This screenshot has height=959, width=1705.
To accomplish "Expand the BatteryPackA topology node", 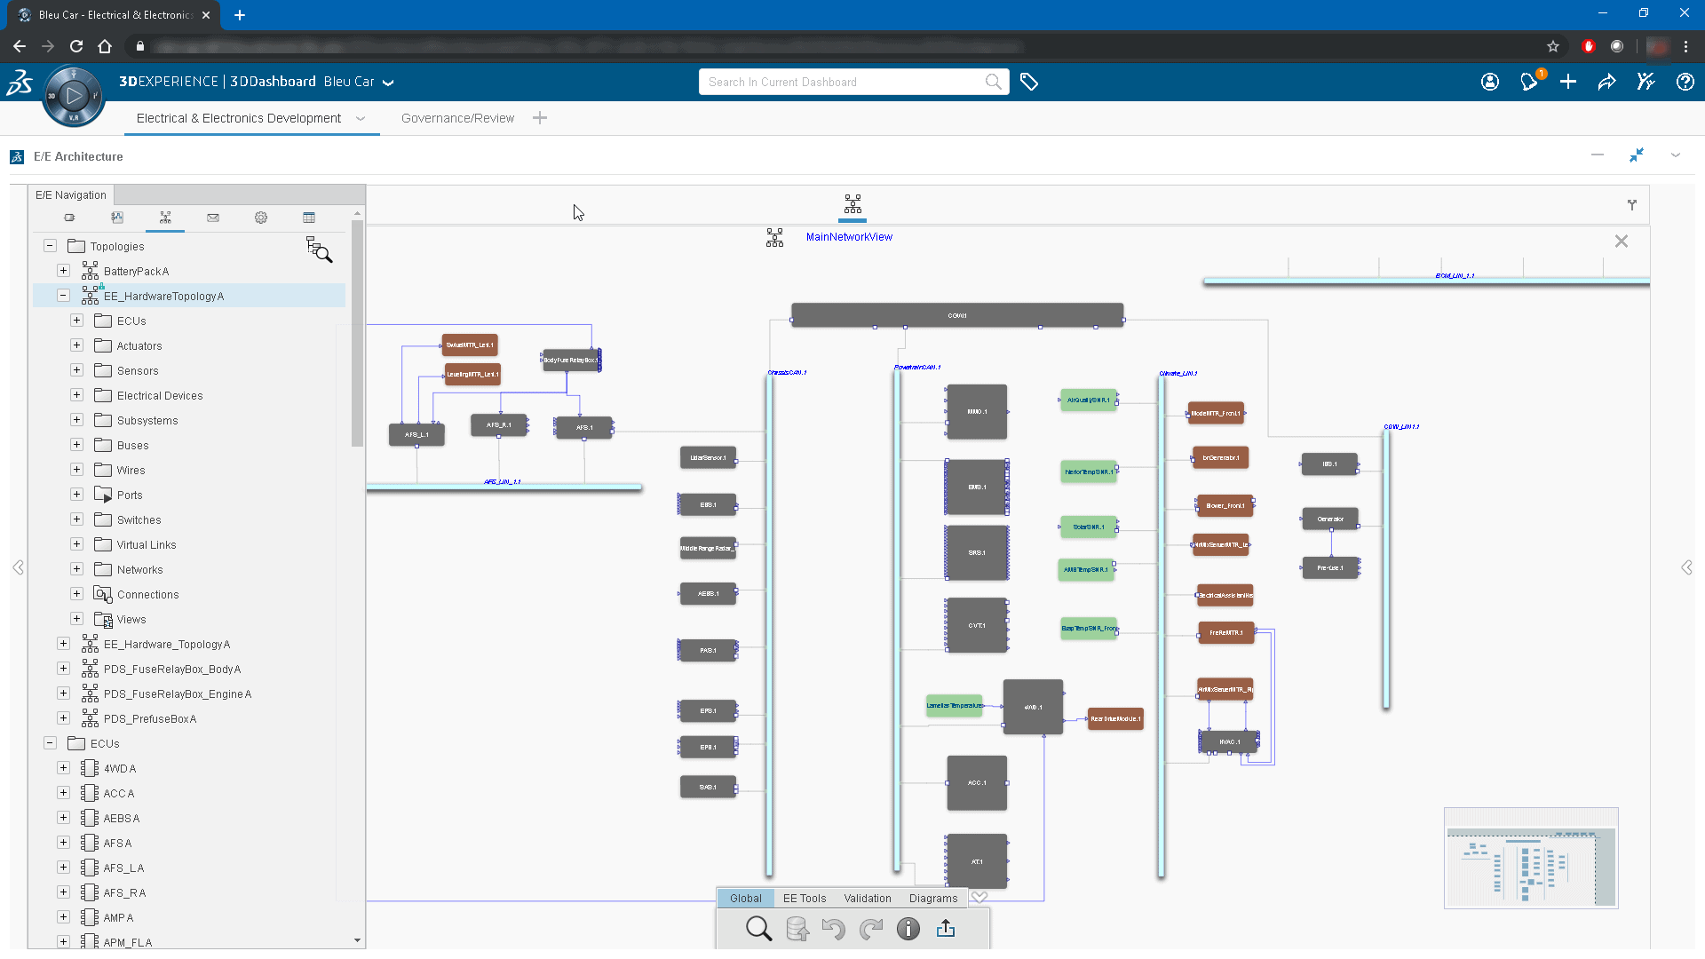I will [x=63, y=271].
